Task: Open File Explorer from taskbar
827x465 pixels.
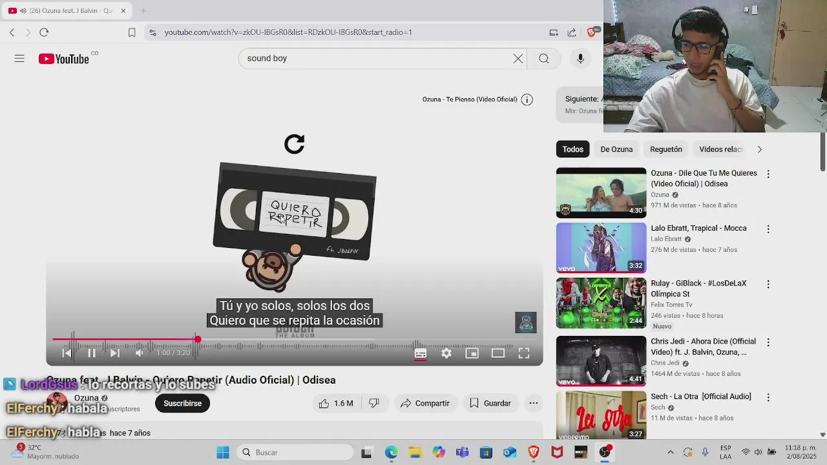Action: pos(415,453)
